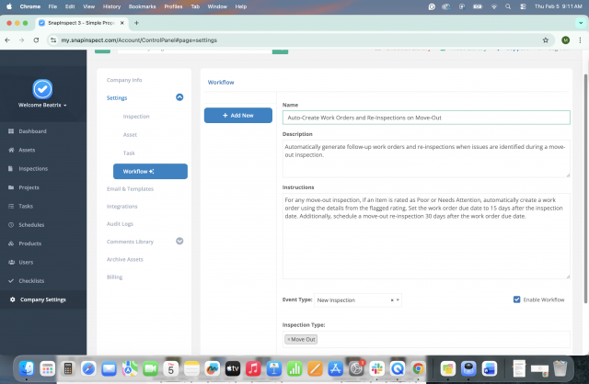The height and width of the screenshot is (384, 589).
Task: Click the Company Settings gear icon
Action: 11,299
